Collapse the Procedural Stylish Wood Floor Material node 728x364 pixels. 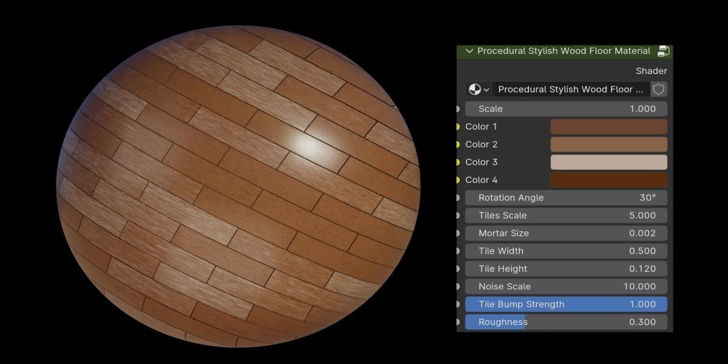(x=469, y=51)
